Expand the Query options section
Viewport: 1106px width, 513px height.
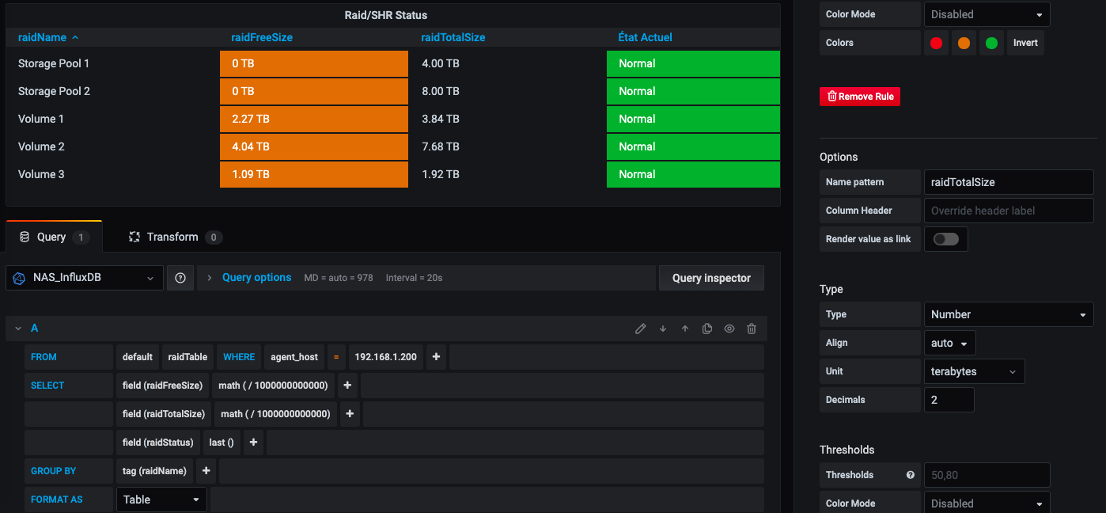point(256,278)
